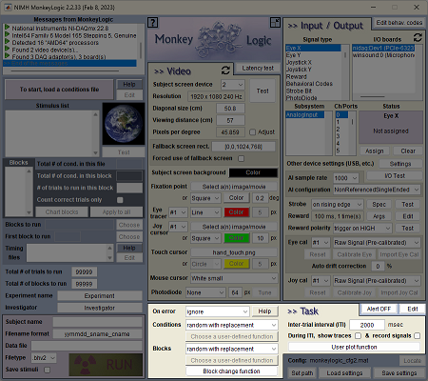Click Reward Args button
This screenshot has height=381, width=428.
(x=379, y=216)
